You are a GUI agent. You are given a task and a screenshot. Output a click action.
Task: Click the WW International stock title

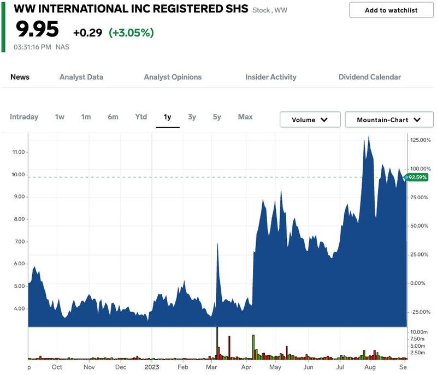[x=131, y=9]
